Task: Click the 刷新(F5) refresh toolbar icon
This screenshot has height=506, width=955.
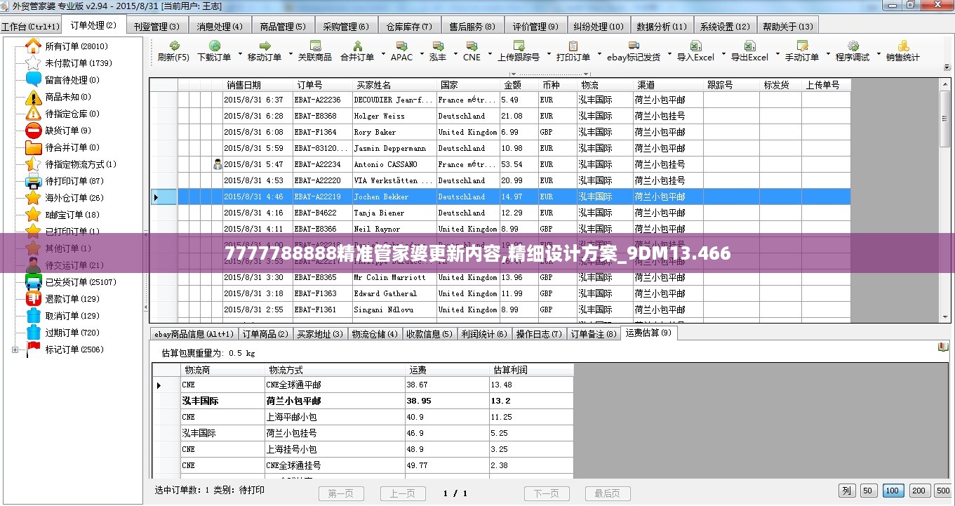Action: [x=173, y=46]
